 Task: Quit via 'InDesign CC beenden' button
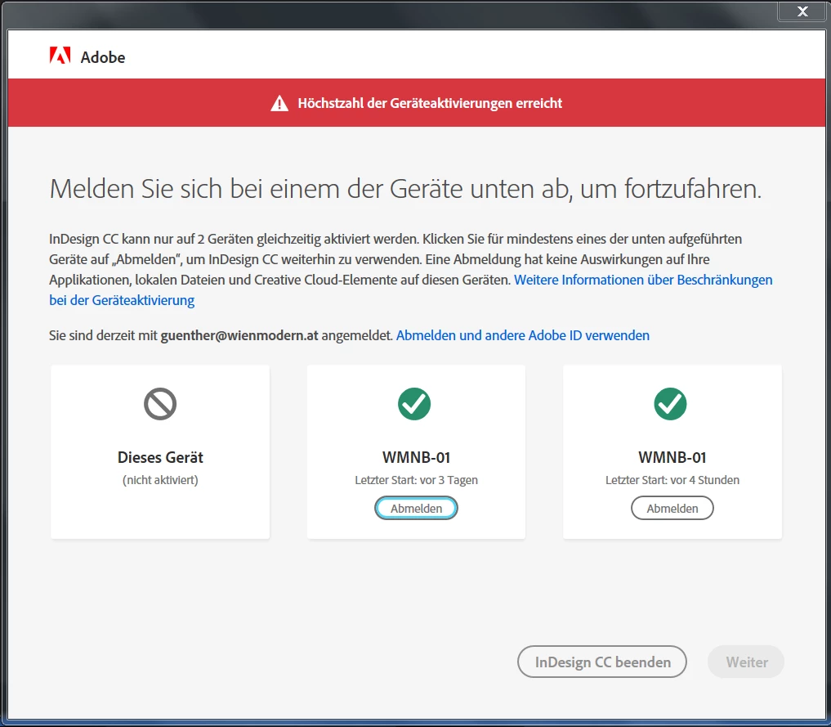pos(602,662)
